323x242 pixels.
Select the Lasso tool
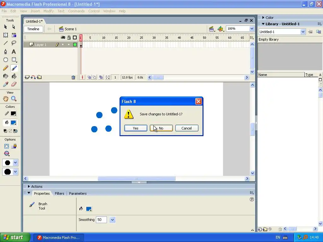[x=14, y=43]
